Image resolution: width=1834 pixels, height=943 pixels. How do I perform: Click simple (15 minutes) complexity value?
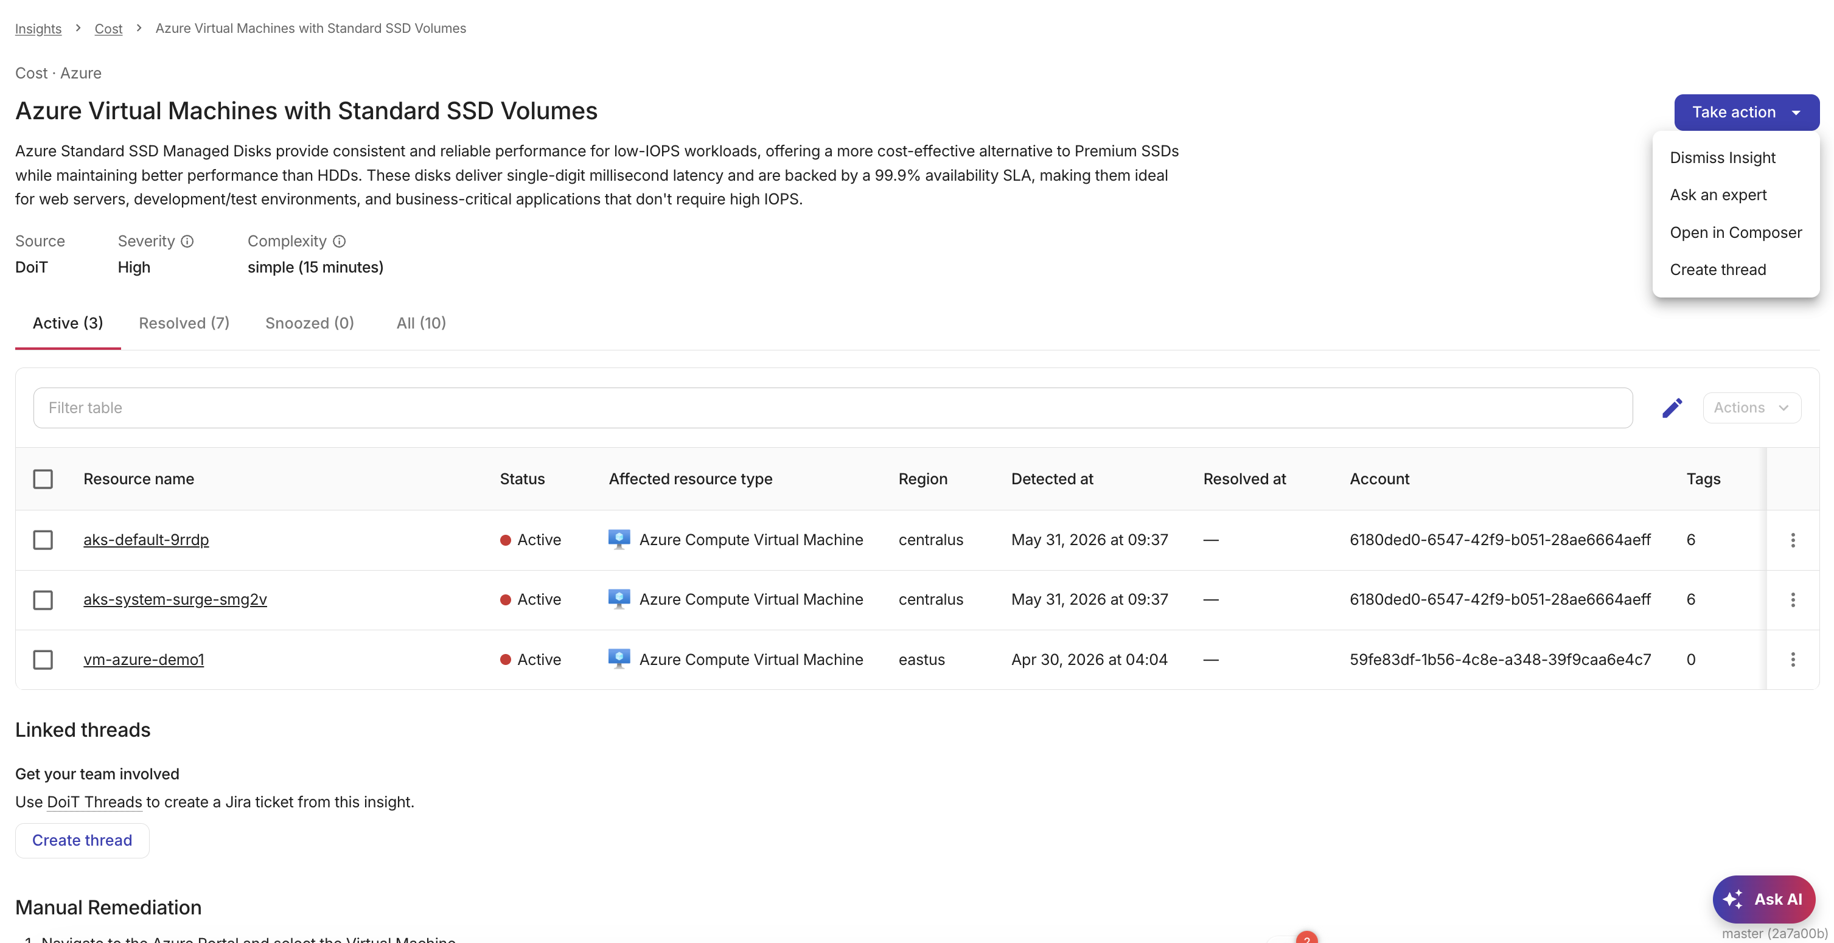pyautogui.click(x=315, y=268)
